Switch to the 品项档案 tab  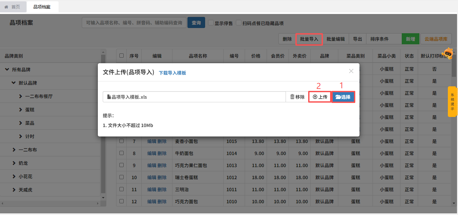[x=42, y=7]
